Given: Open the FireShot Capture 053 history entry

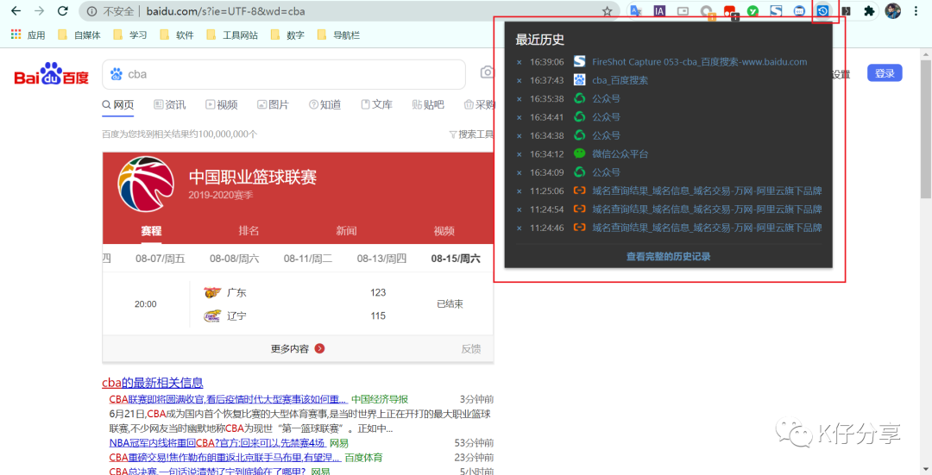Looking at the screenshot, I should click(x=699, y=62).
